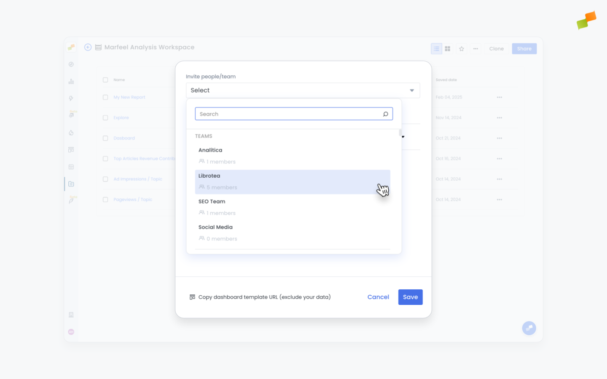Select the bar chart analytics icon in sidebar
The image size is (607, 379).
point(71,81)
